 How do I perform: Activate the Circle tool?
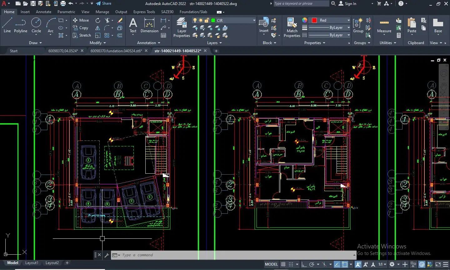(x=36, y=25)
